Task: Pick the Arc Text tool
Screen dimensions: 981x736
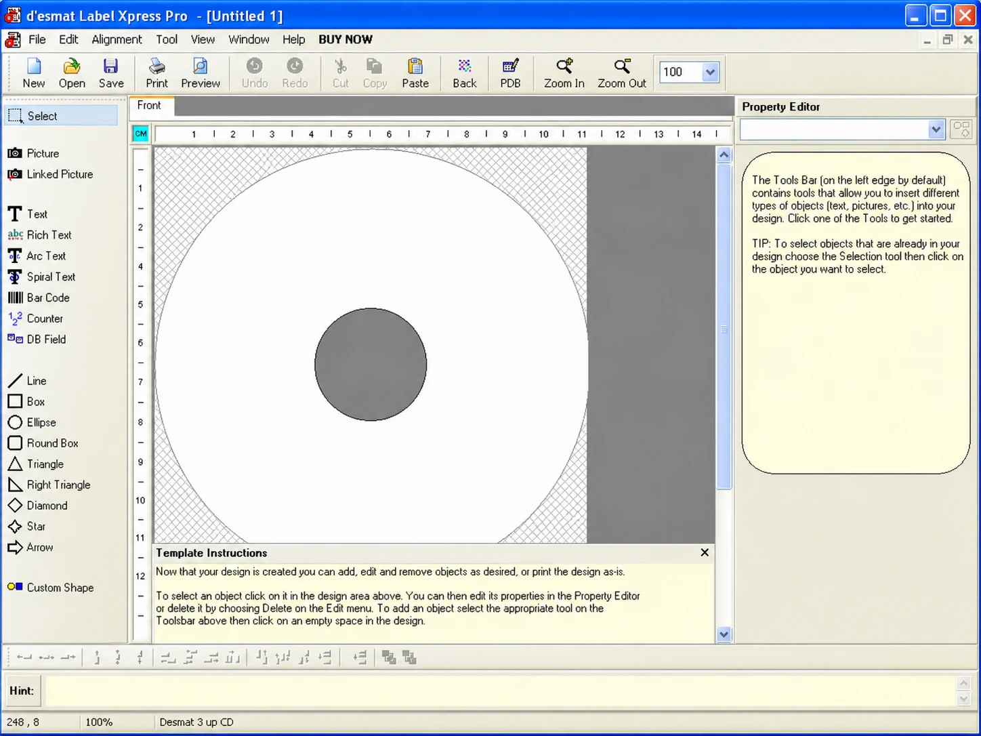Action: [x=37, y=255]
